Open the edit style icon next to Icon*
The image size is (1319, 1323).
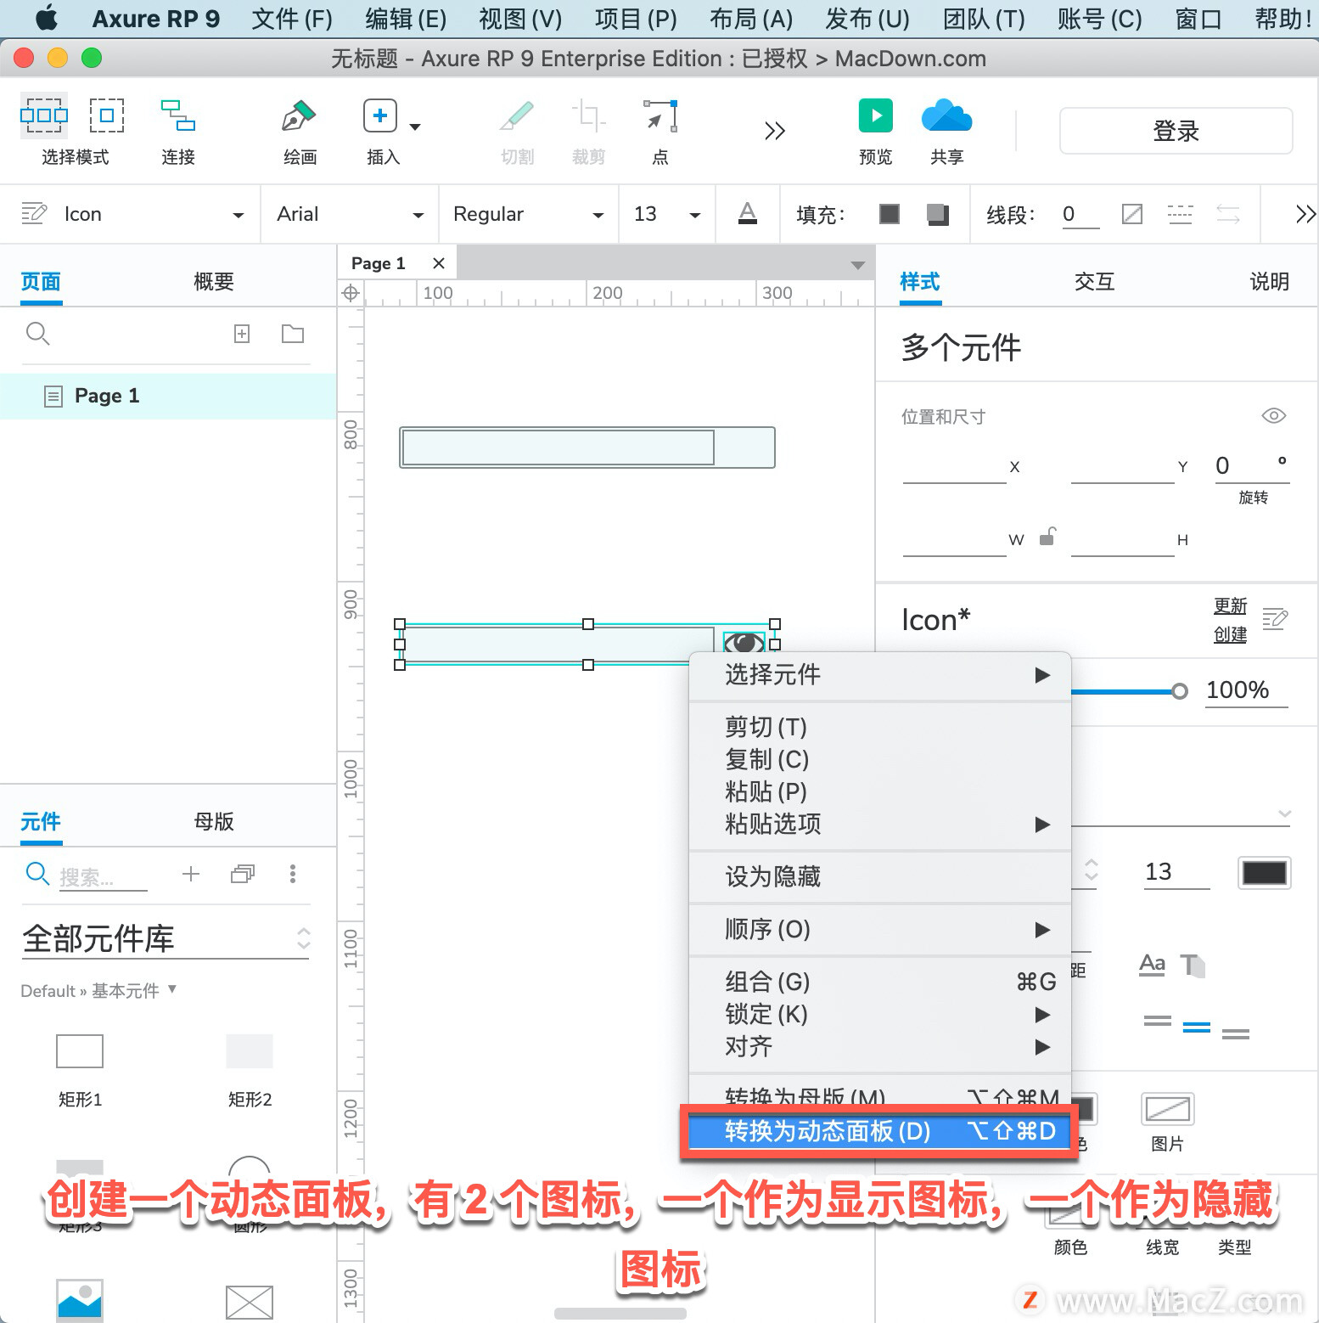(1275, 619)
